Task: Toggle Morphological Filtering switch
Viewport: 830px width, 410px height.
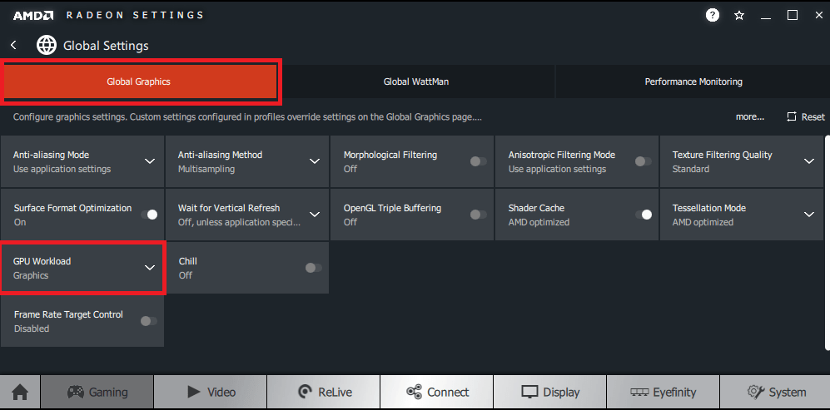Action: click(479, 161)
